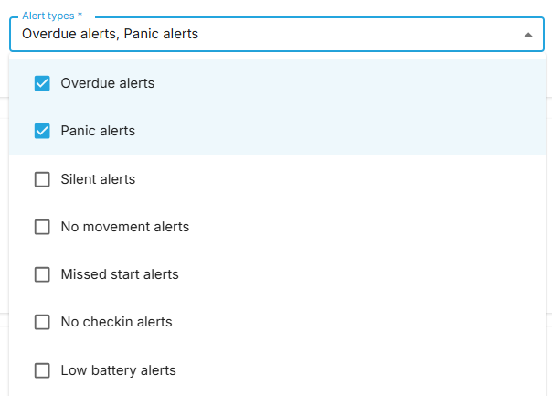552x396 pixels.
Task: Tick the No checkin alerts checkbox
Action: point(42,322)
